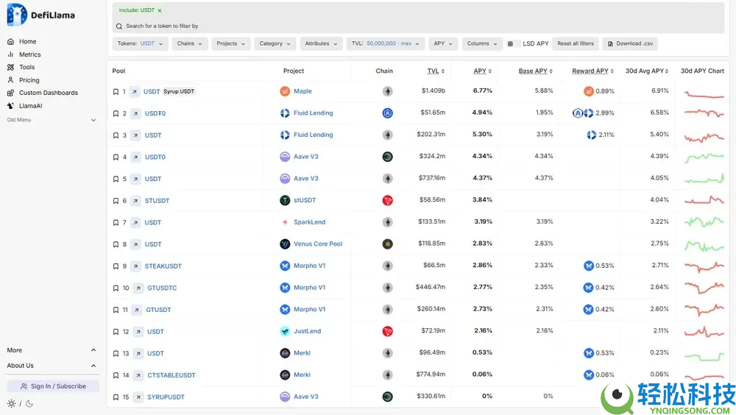Collapse the About Us section
This screenshot has height=415, width=736.
52,366
